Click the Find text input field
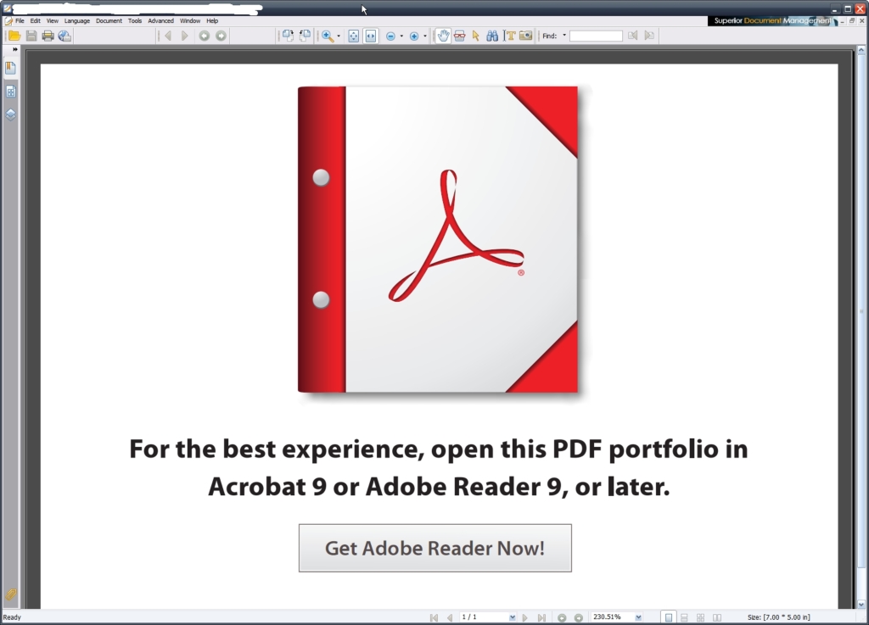The width and height of the screenshot is (869, 625). [597, 36]
